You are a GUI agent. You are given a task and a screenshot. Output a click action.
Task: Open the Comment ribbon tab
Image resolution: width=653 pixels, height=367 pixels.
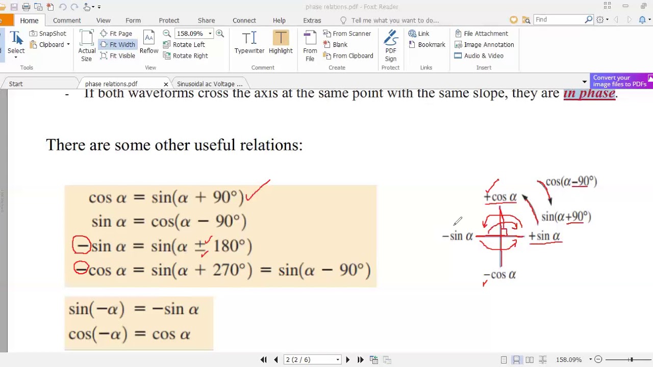coord(67,20)
